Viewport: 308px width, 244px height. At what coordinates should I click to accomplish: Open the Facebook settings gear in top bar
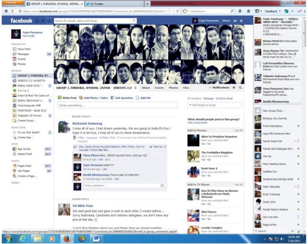tap(241, 21)
